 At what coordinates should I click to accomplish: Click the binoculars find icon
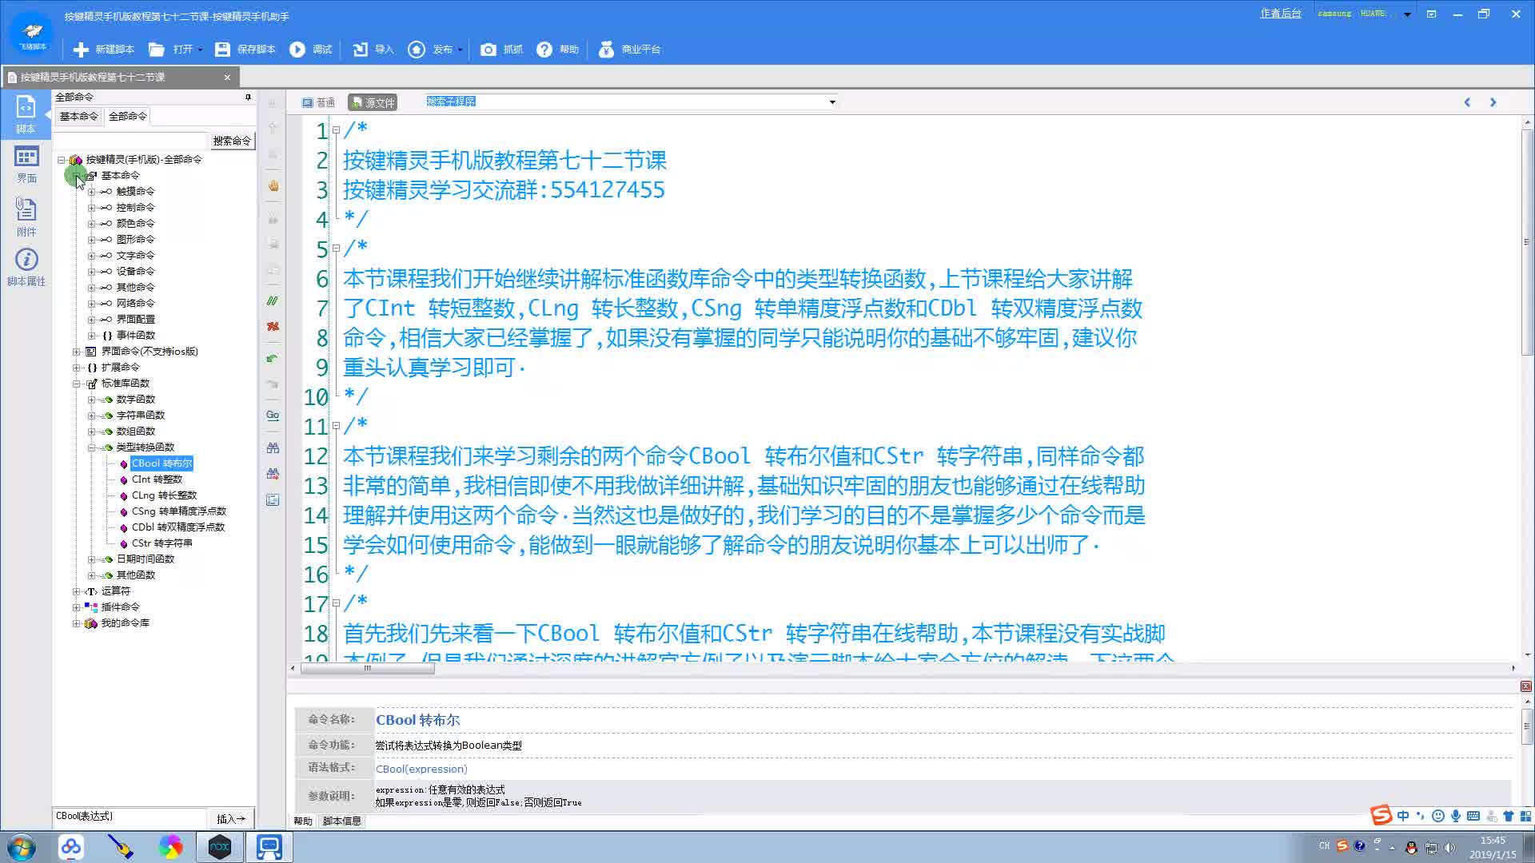(x=273, y=448)
